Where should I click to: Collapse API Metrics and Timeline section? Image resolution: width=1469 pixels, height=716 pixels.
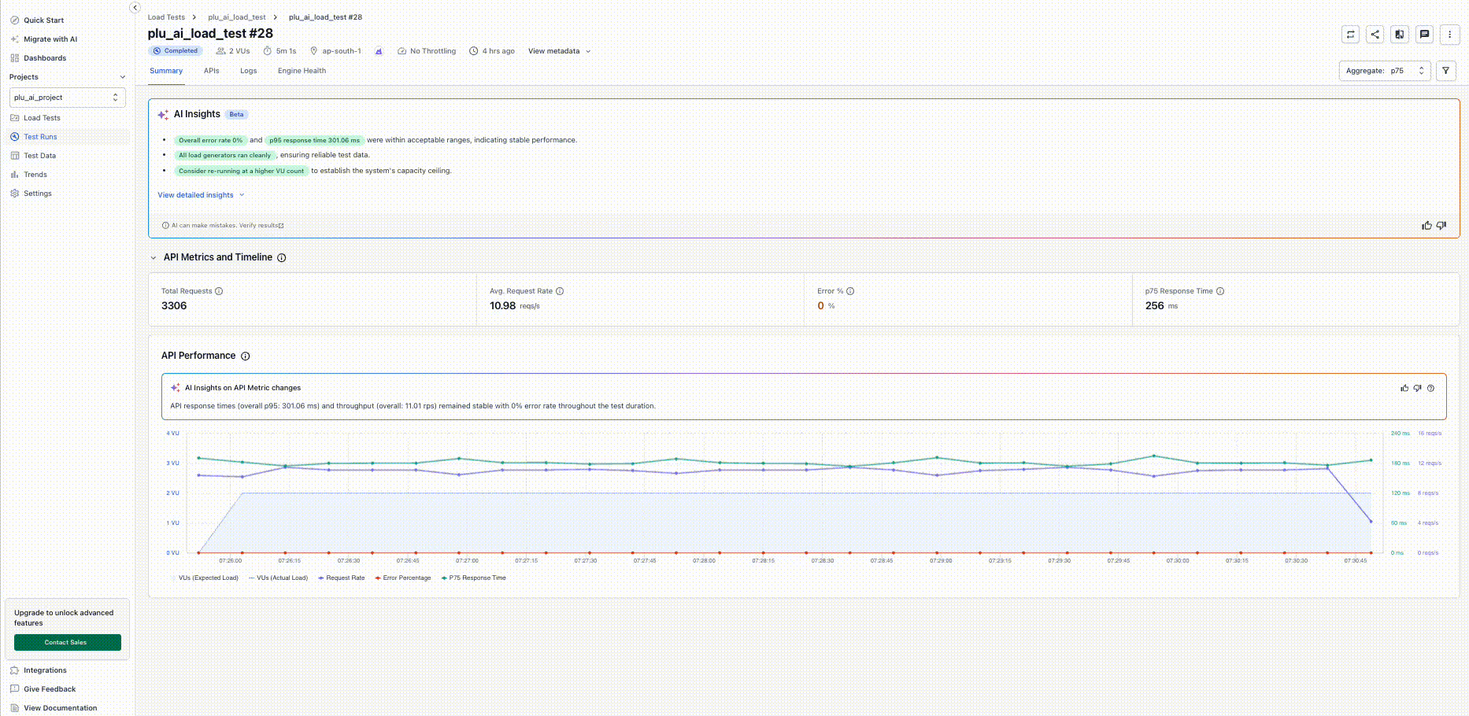pyautogui.click(x=154, y=258)
